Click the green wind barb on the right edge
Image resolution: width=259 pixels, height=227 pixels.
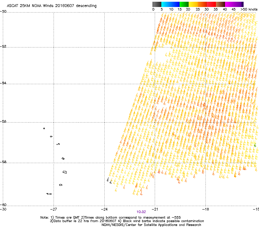point(255,145)
